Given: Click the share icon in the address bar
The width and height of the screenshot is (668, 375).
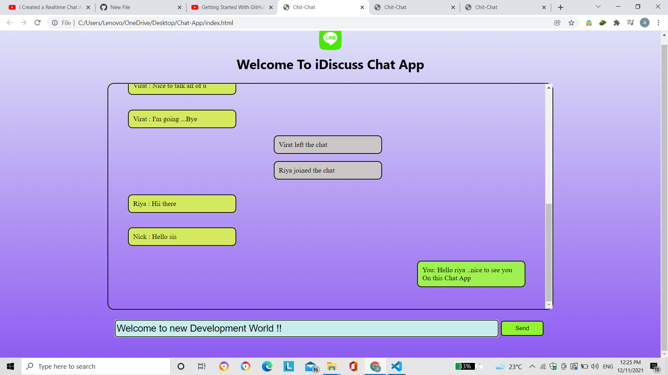Looking at the screenshot, I should click(557, 23).
